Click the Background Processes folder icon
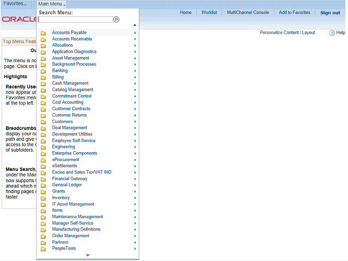The image size is (348, 261). (43, 65)
